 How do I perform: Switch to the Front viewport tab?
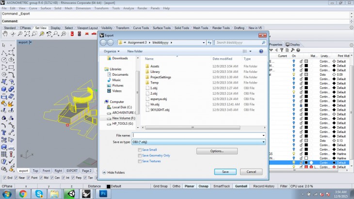click(46, 171)
